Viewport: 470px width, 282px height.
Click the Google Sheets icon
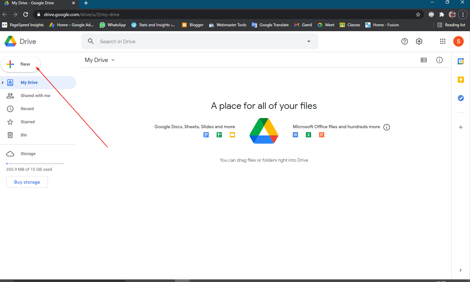219,135
